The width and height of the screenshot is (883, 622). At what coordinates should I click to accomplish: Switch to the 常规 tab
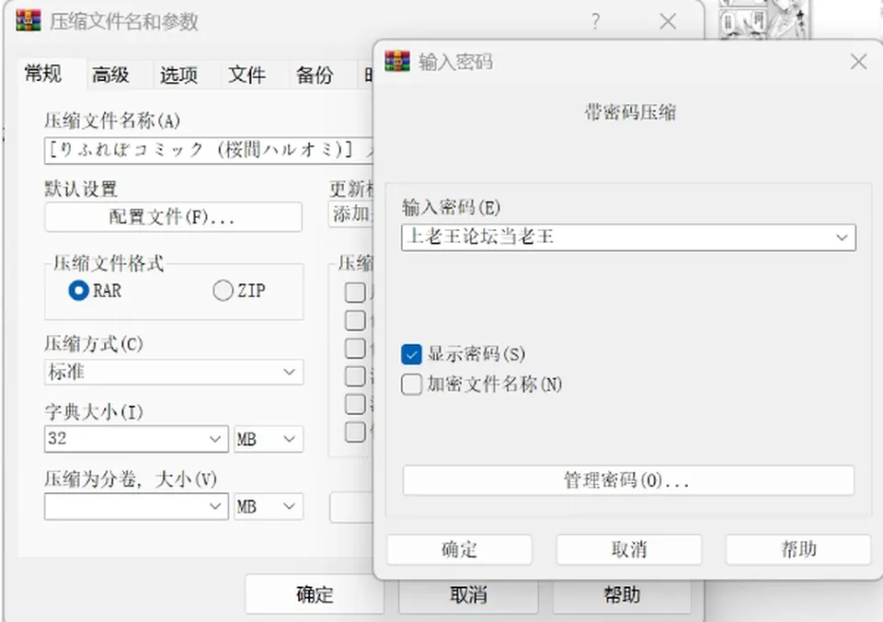coord(43,74)
